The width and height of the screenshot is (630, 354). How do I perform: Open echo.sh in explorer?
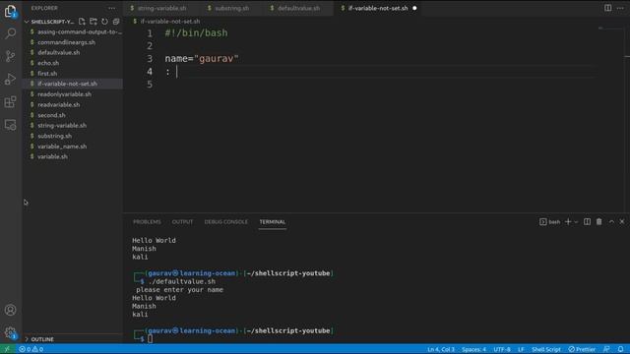pos(72,63)
